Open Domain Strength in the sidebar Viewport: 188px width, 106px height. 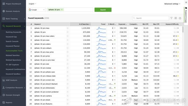(x=13, y=95)
